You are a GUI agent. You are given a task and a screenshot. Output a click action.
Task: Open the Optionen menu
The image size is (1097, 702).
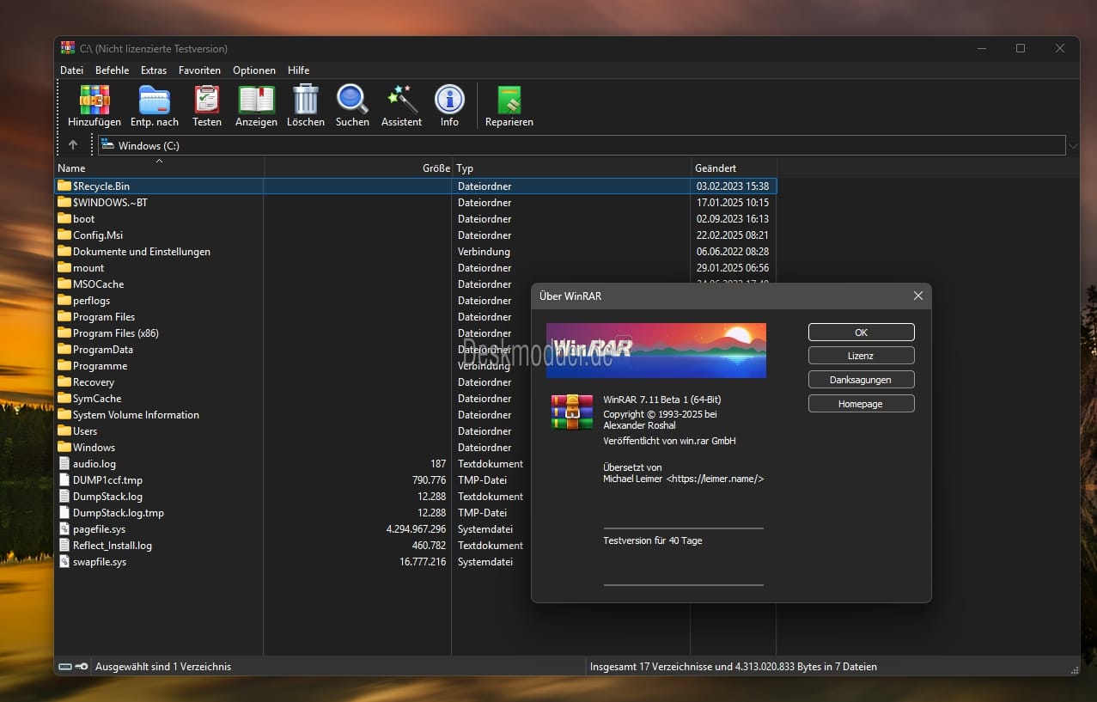coord(254,70)
